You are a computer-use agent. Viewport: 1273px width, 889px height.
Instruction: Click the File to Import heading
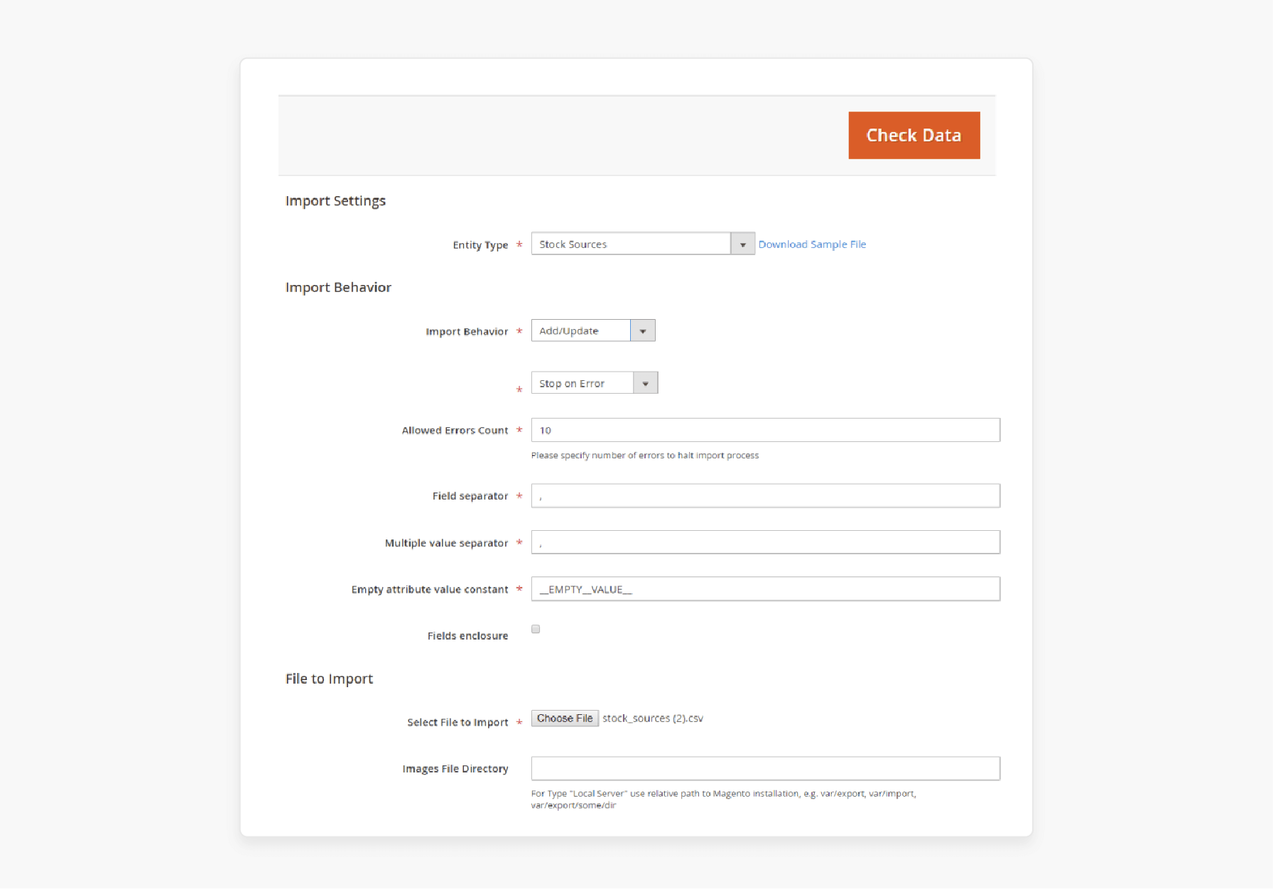[x=329, y=679]
